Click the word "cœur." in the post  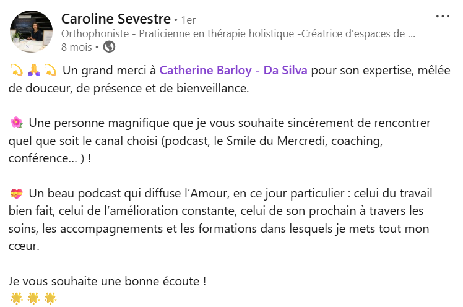click(24, 246)
